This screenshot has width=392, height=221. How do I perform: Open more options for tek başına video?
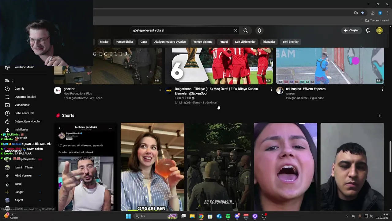pos(382,89)
